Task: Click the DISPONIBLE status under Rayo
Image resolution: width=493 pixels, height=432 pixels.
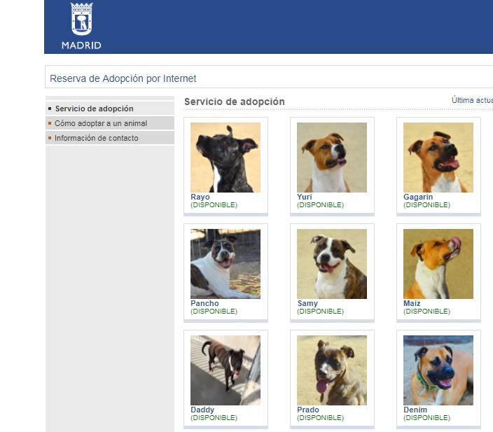Action: pos(214,205)
